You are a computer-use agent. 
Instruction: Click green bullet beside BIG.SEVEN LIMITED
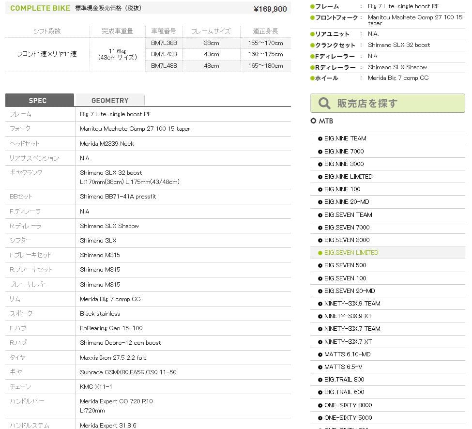pyautogui.click(x=320, y=253)
